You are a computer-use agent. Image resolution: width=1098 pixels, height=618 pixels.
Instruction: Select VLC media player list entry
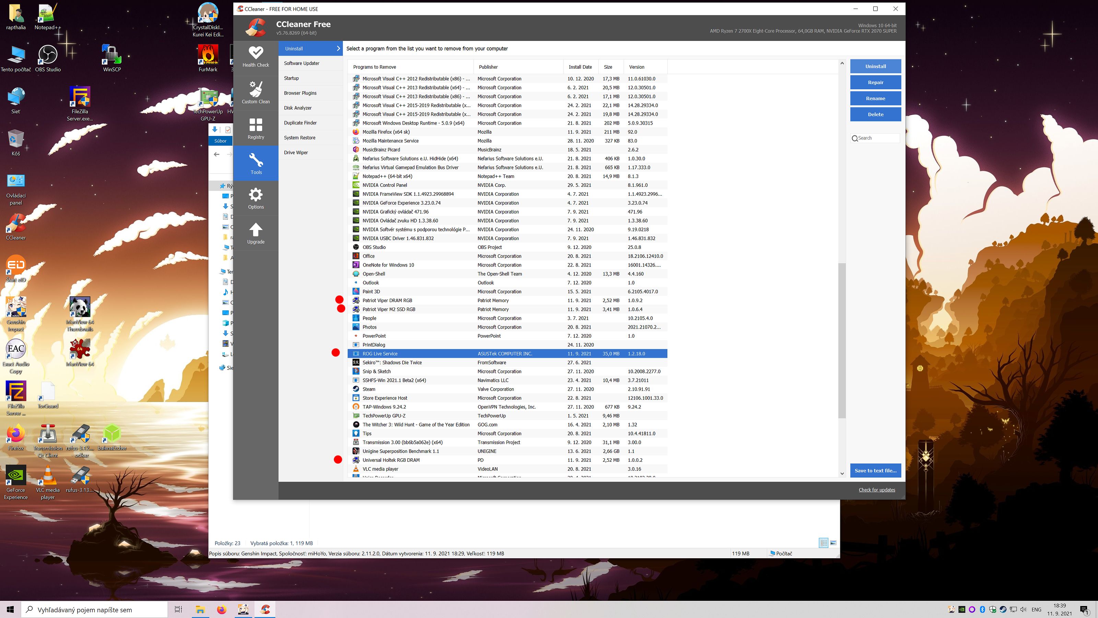508,469
